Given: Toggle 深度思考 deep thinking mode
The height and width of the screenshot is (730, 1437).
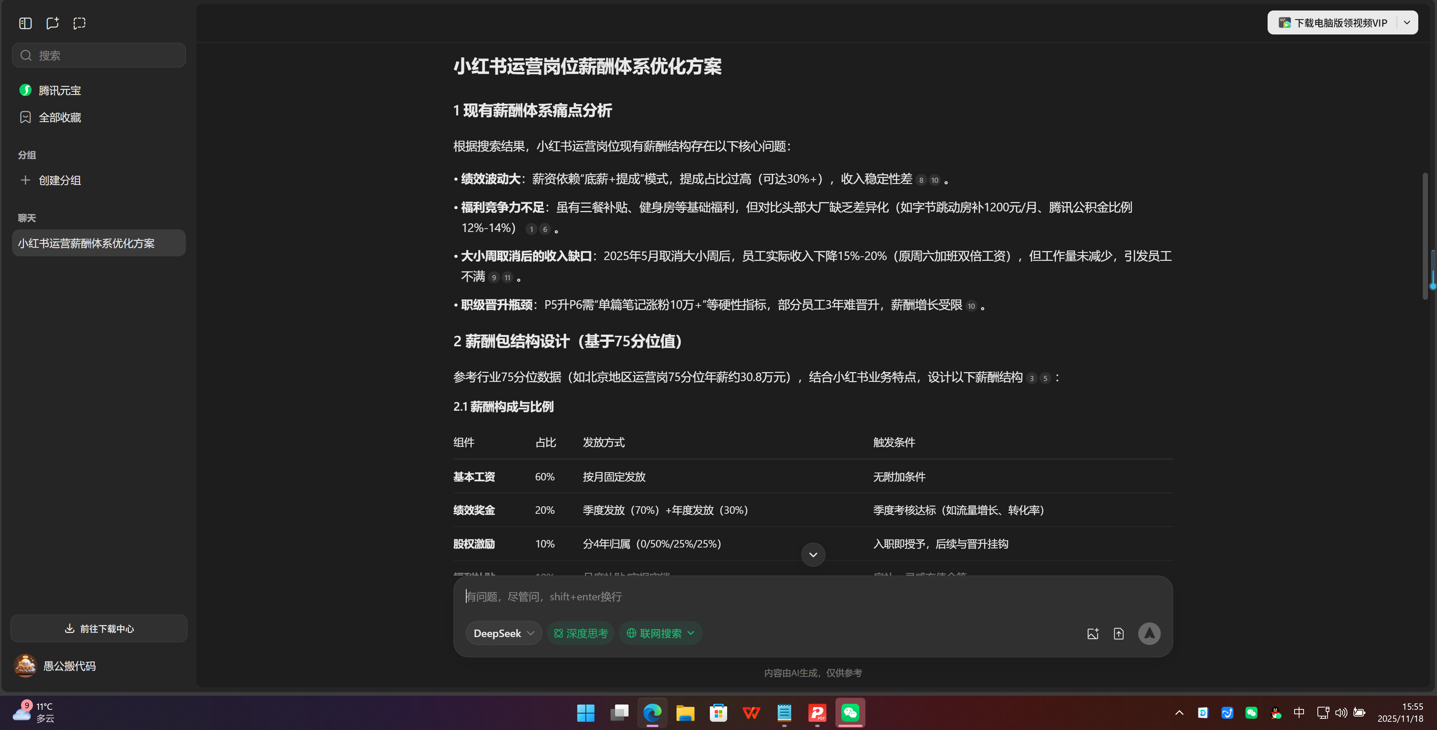Looking at the screenshot, I should [580, 633].
